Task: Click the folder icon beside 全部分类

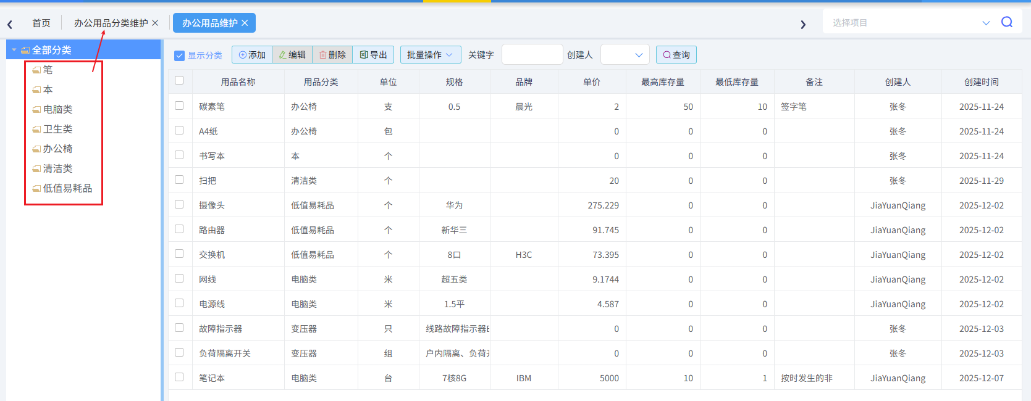Action: (x=25, y=51)
